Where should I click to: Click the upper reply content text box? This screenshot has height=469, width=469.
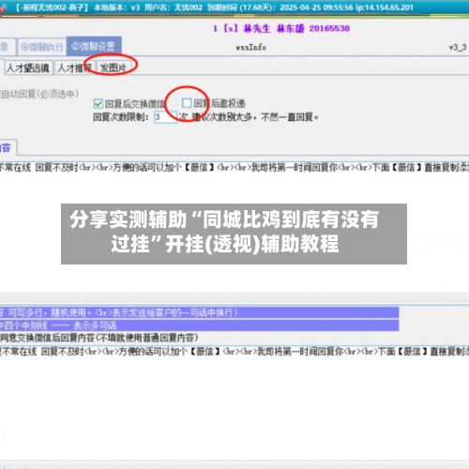click(x=234, y=227)
